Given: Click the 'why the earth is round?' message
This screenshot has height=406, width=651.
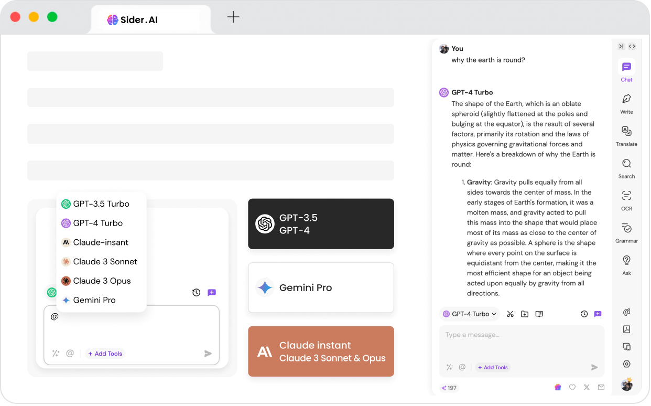Looking at the screenshot, I should (x=488, y=60).
